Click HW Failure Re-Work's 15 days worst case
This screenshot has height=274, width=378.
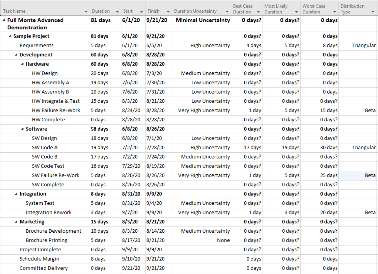point(320,110)
